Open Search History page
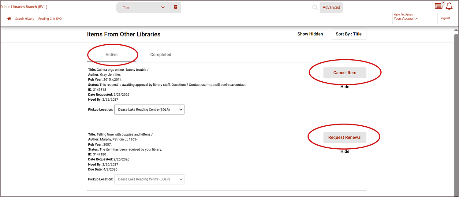This screenshot has width=459, height=197. pos(25,19)
